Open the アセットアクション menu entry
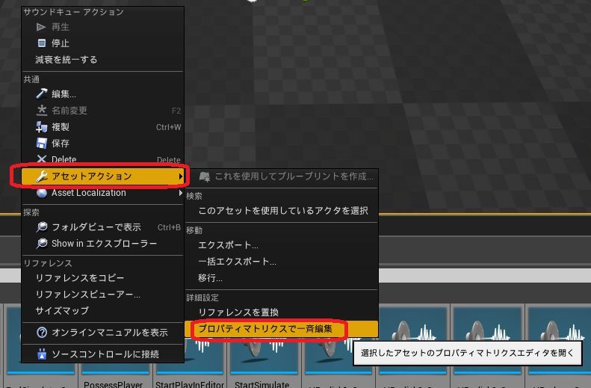This screenshot has width=591, height=388. pyautogui.click(x=102, y=176)
